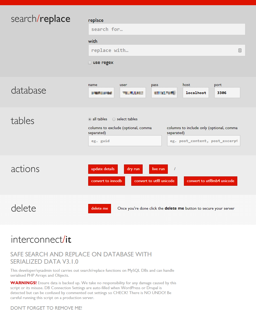Image resolution: width=256 pixels, height=312 pixels.
Task: Click convert to utf8 unicode button
Action: point(154,181)
